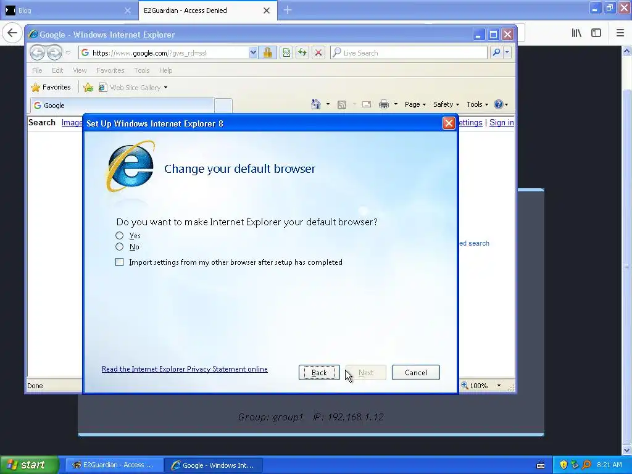
Task: Switch to Google - Windows Internet Explorer taskbar item
Action: [x=214, y=465]
